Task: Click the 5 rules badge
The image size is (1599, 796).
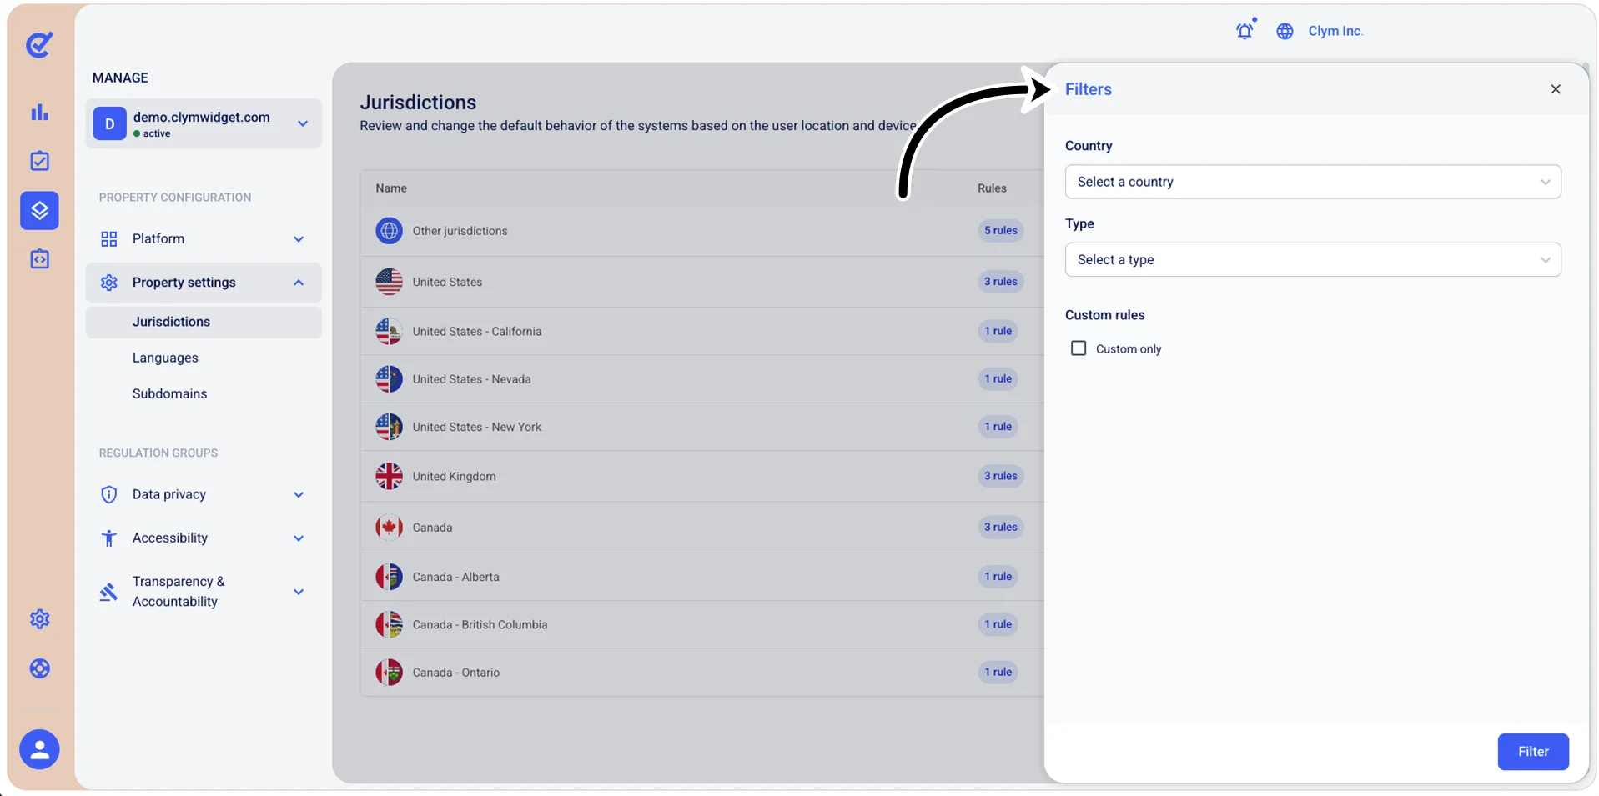Action: (x=1000, y=231)
